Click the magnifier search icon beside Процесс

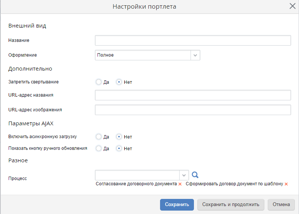pyautogui.click(x=195, y=175)
